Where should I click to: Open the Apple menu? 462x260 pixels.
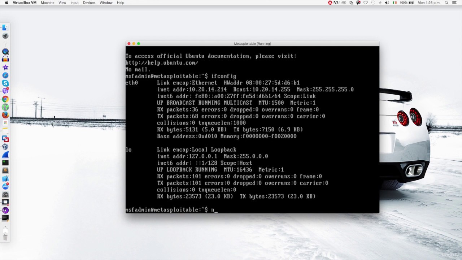pyautogui.click(x=6, y=3)
